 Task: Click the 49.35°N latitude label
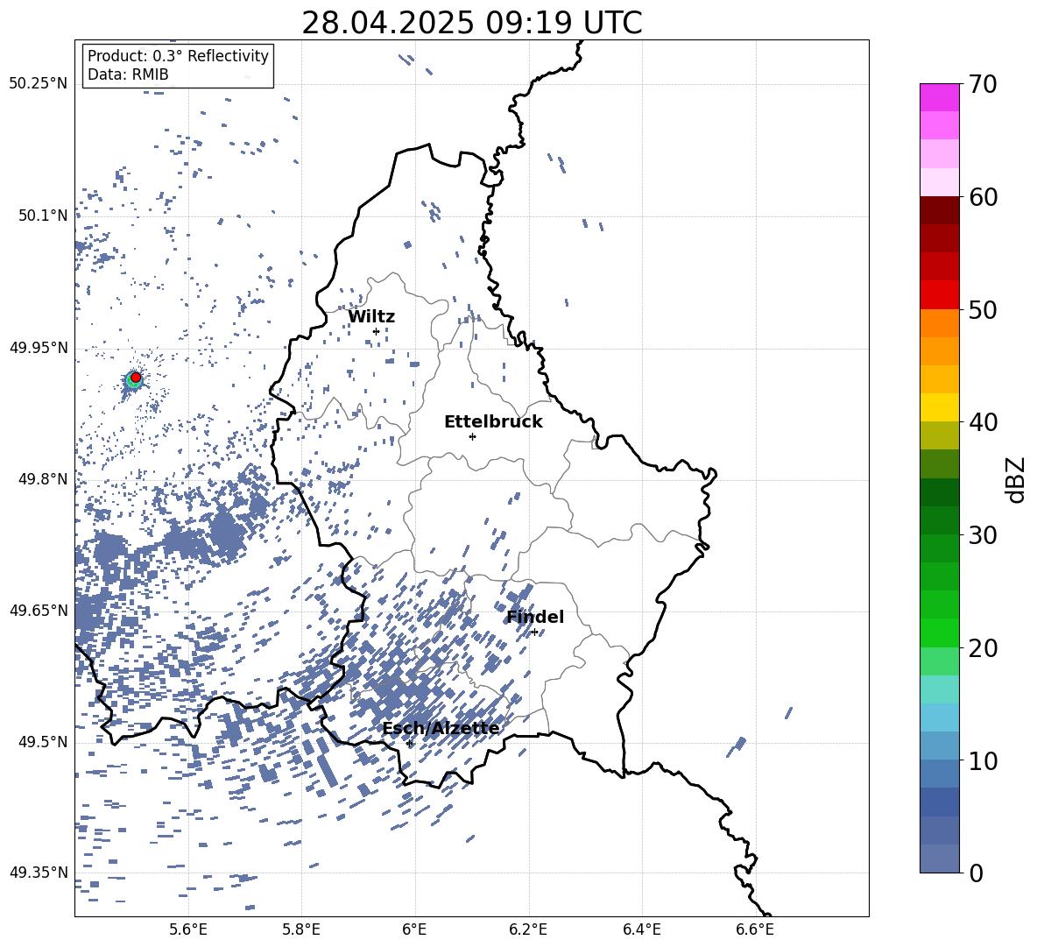39,873
